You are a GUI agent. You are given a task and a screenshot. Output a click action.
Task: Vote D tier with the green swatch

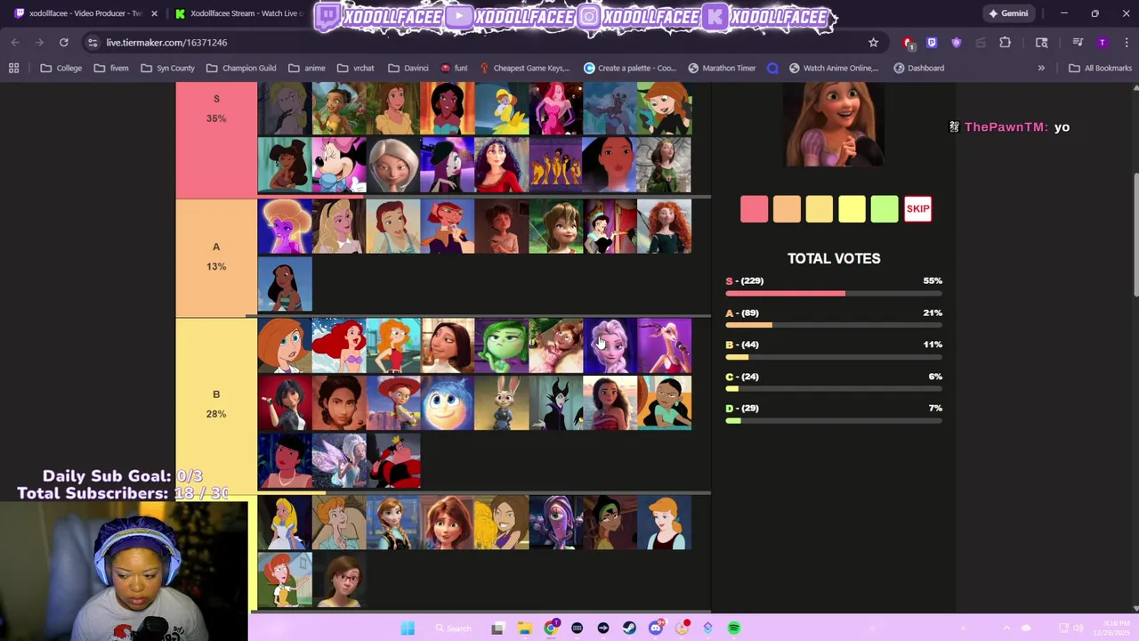885,209
